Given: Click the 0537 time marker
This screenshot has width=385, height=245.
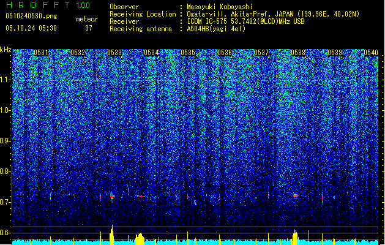Looking at the screenshot, I should coord(261,53).
